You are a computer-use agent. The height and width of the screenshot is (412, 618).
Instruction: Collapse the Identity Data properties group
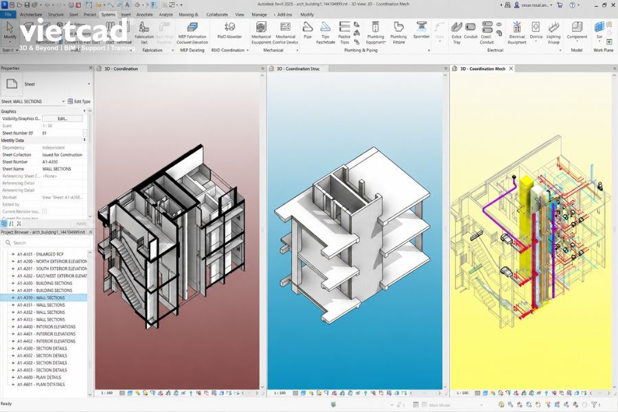(84, 140)
